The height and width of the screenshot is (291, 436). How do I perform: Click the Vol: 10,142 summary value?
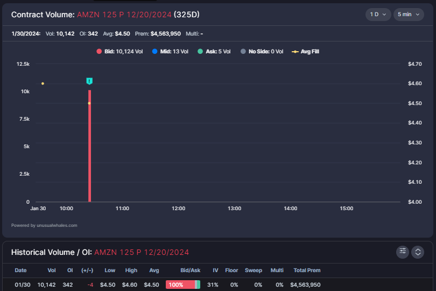(60, 34)
